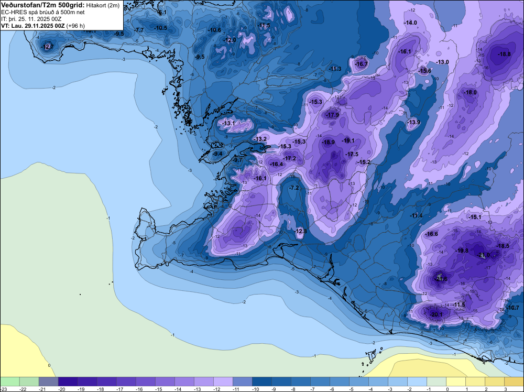This screenshot has height=392, width=524.
Task: Click the '-5' label in the color scale
Action: [352, 389]
